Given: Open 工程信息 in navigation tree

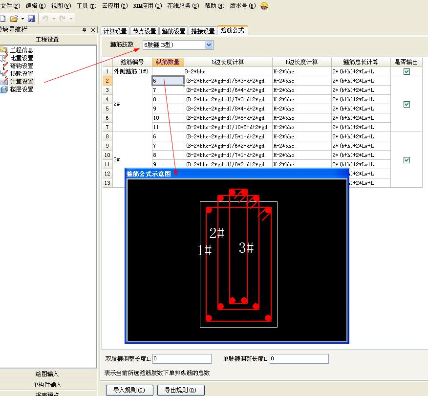Looking at the screenshot, I should click(21, 50).
